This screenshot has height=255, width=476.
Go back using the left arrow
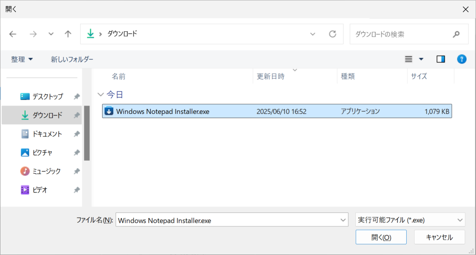pos(13,34)
